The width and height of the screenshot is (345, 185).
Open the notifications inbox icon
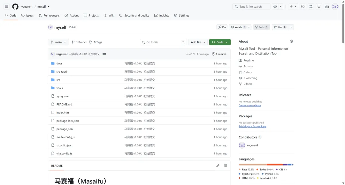tap(327, 7)
